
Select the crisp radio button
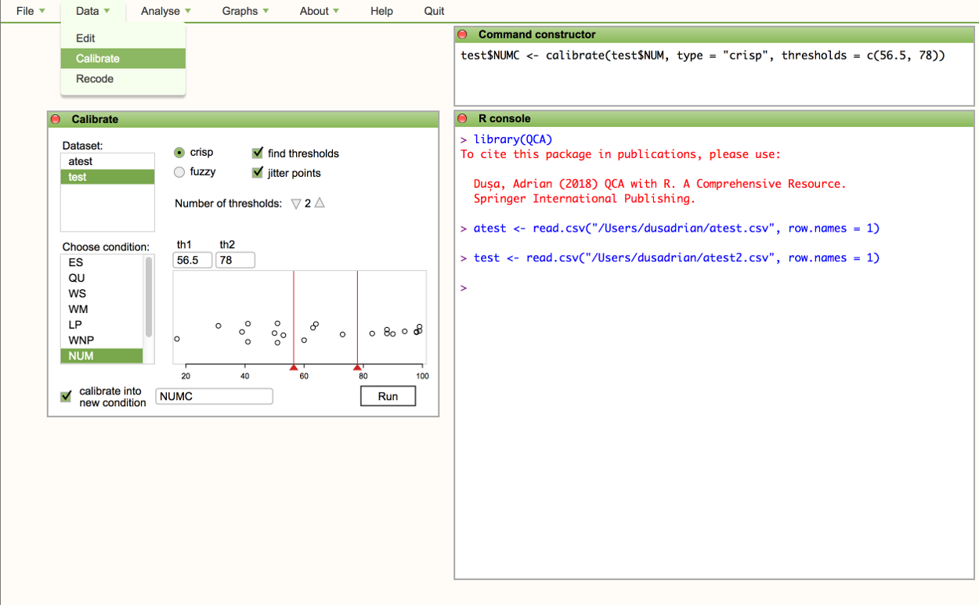pos(179,153)
